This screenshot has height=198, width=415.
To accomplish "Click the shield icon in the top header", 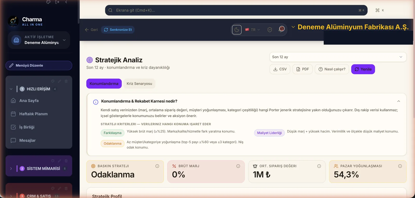I will click(x=270, y=30).
